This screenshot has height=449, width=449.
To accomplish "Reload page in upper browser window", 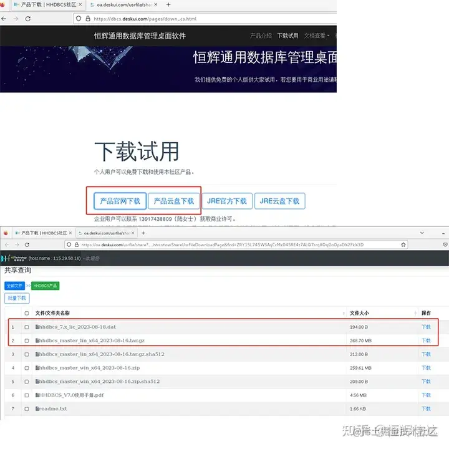I will click(28, 19).
